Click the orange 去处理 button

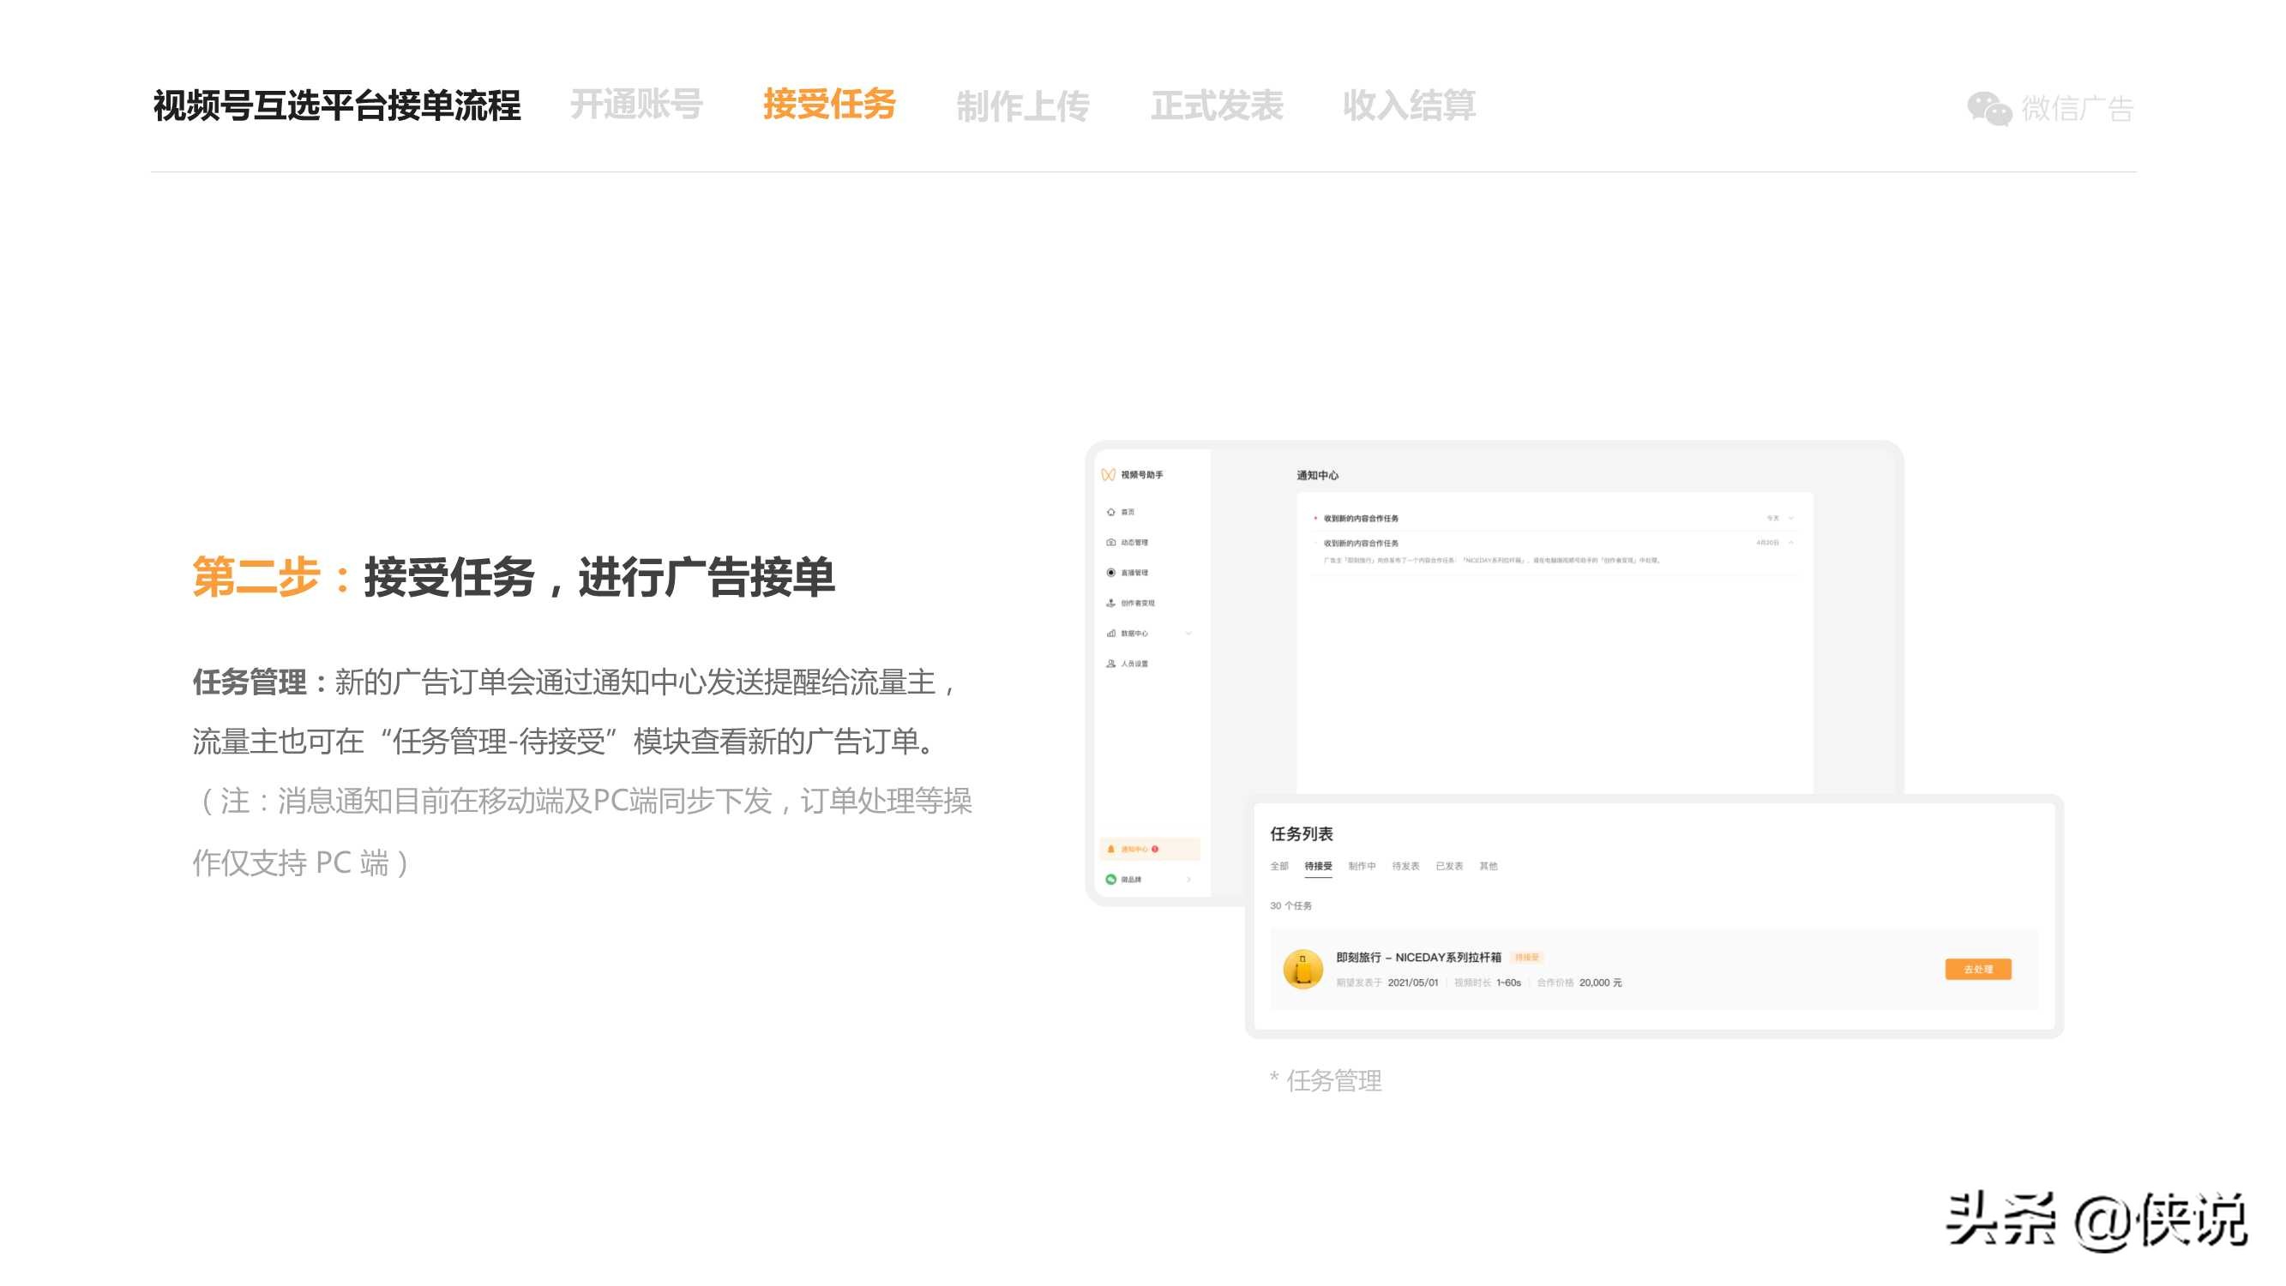[x=1978, y=969]
